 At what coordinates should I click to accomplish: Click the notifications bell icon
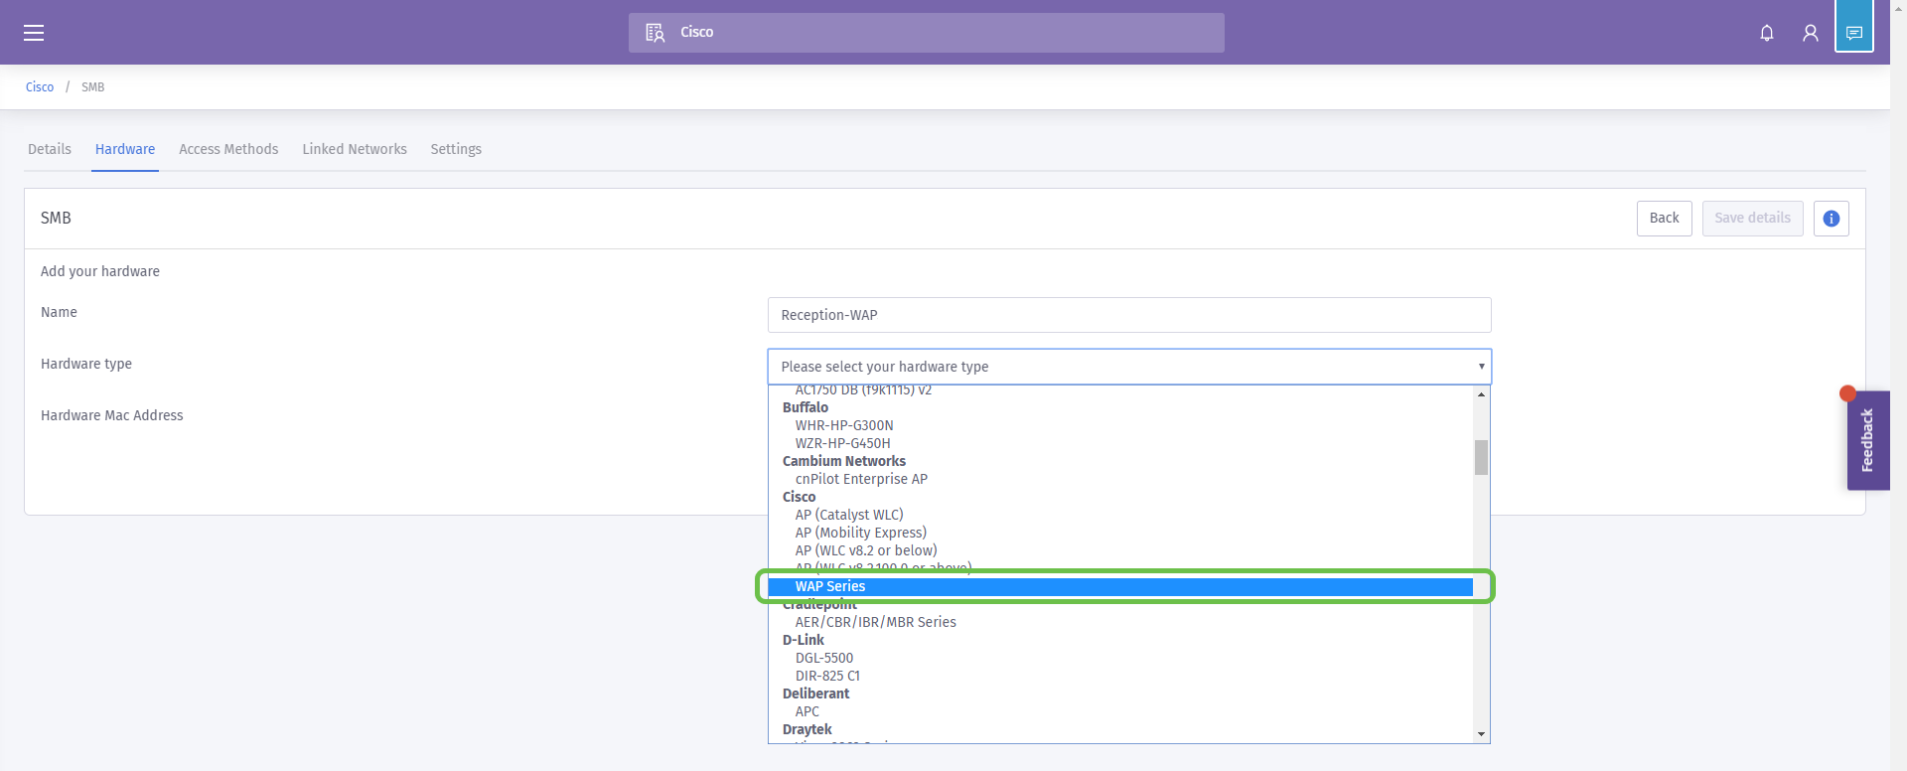[1766, 33]
